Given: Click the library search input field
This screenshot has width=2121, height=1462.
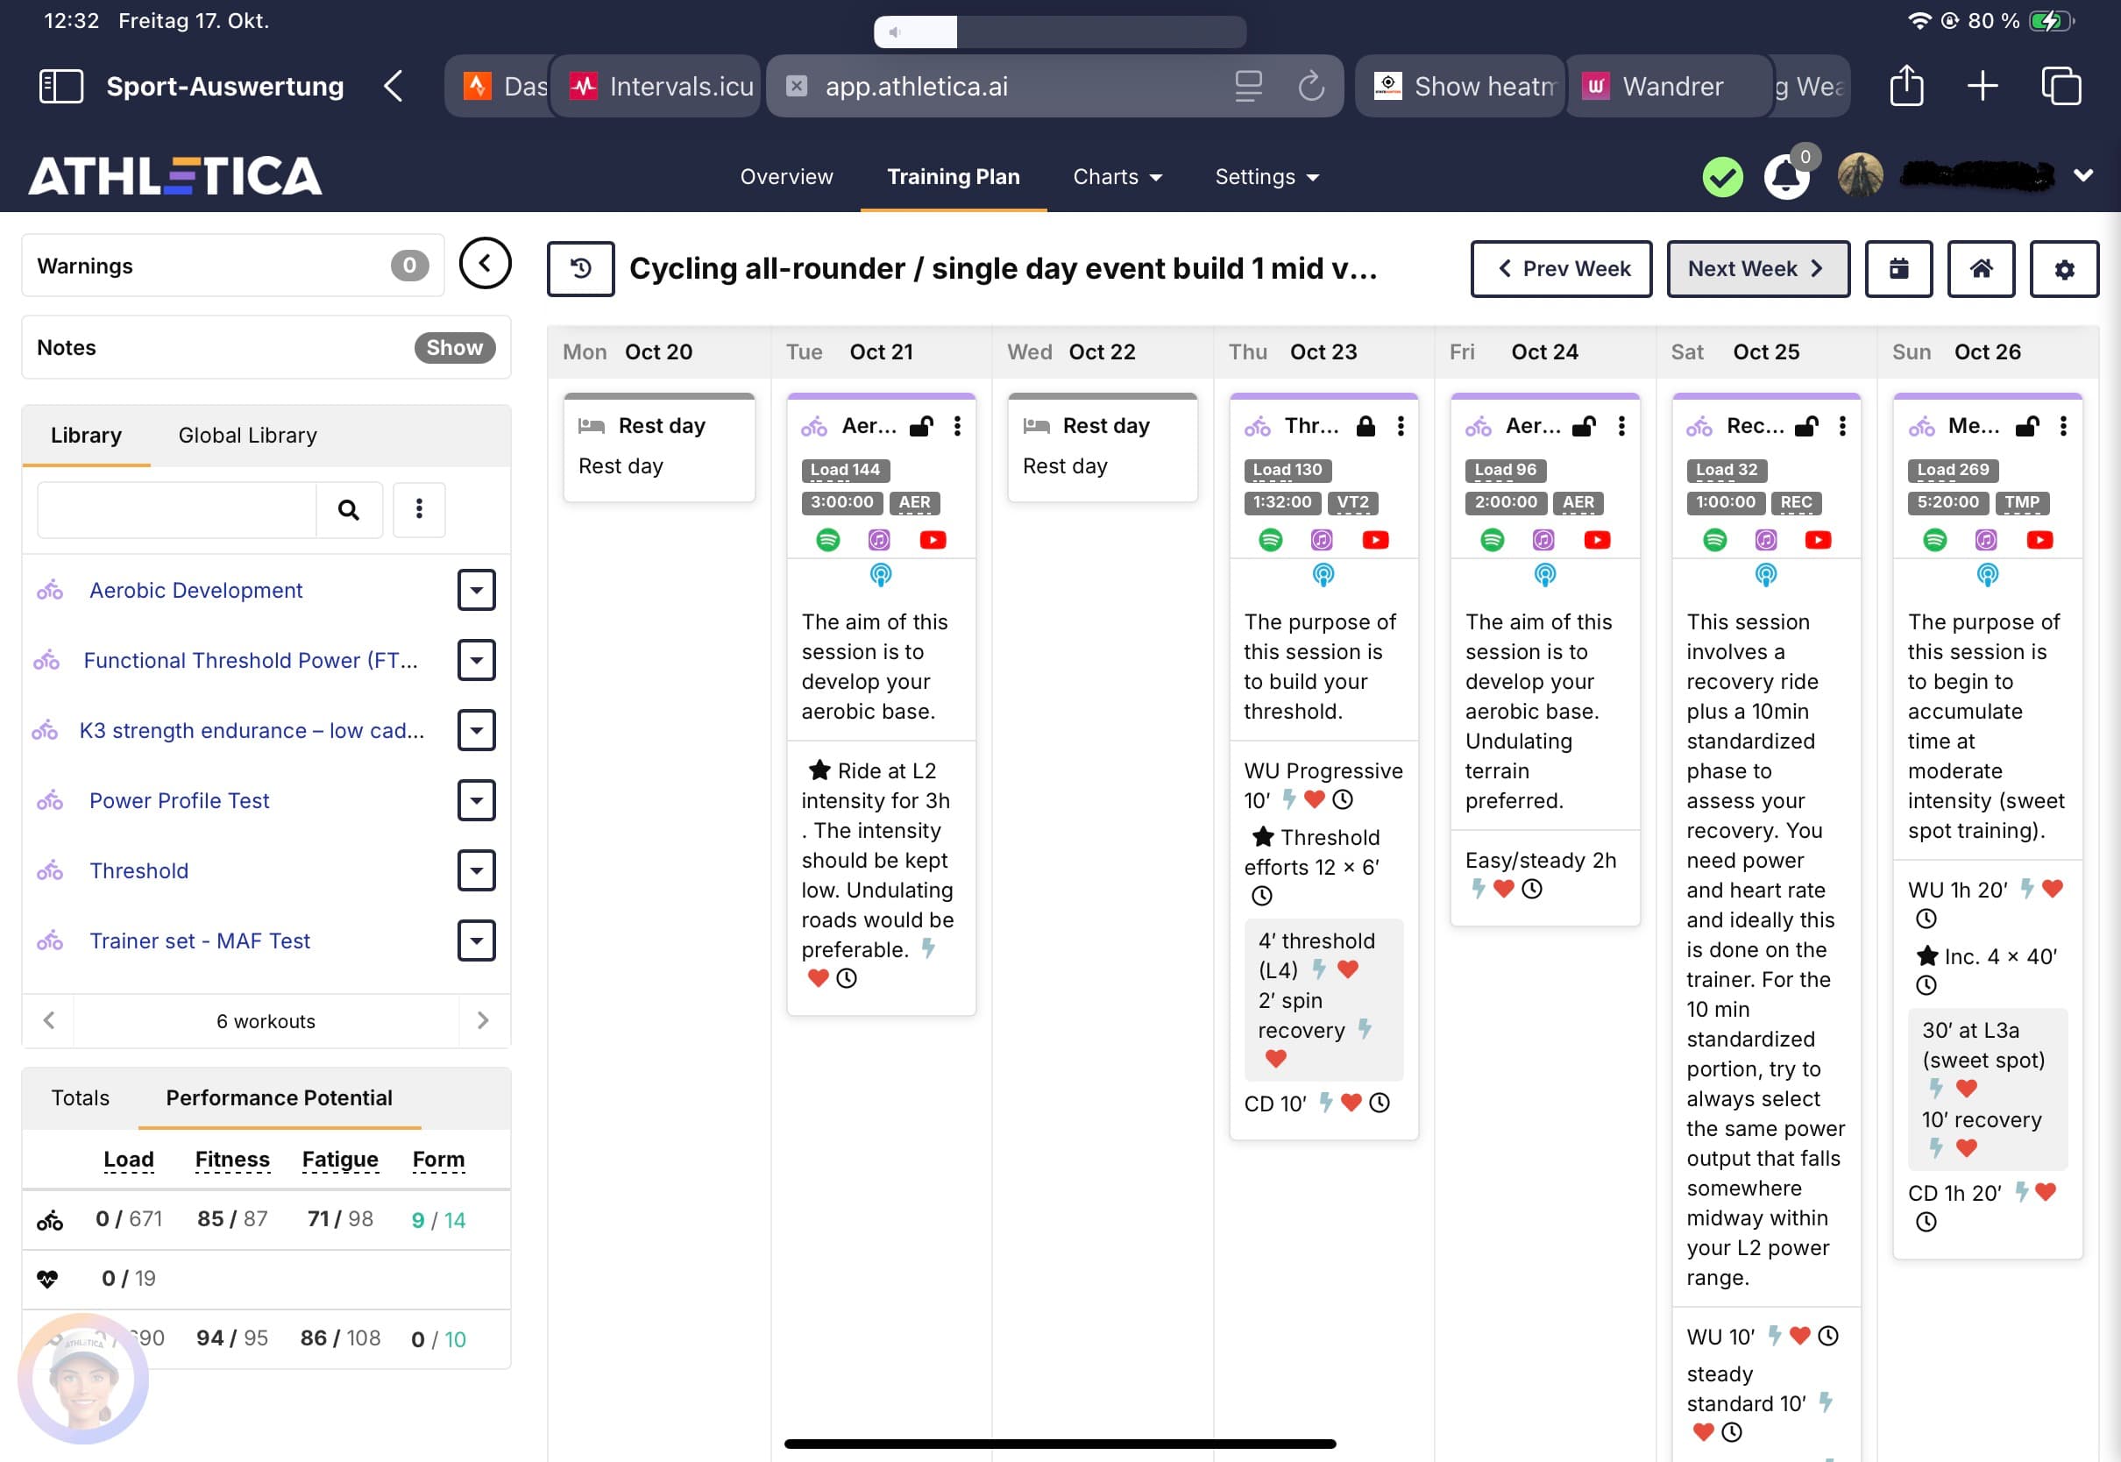Looking at the screenshot, I should (x=177, y=509).
